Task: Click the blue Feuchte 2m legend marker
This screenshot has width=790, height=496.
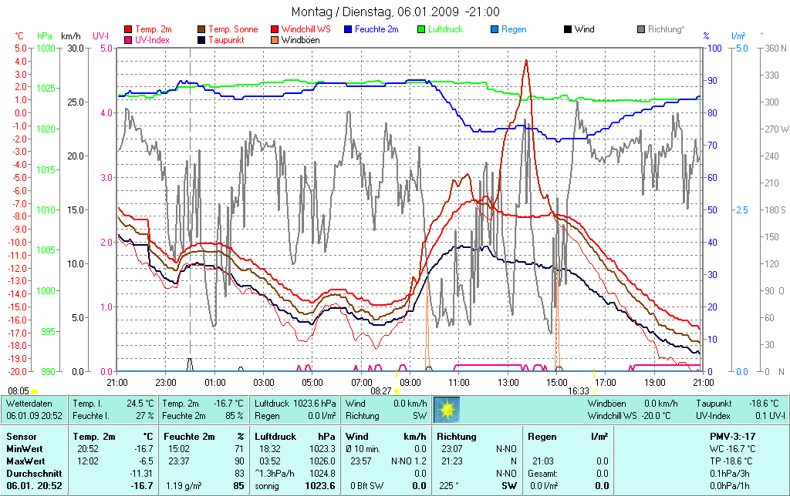Action: 349,29
